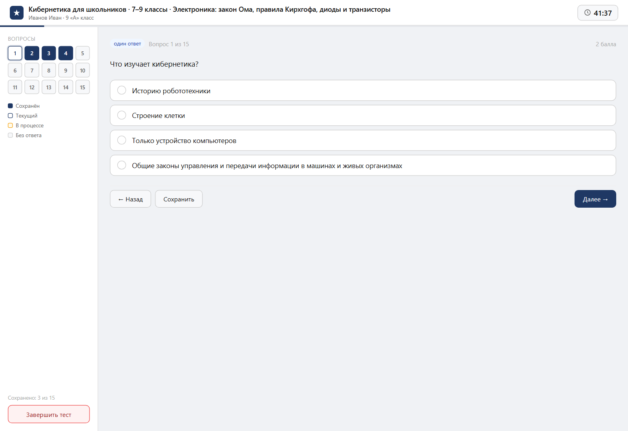The width and height of the screenshot is (628, 431).
Task: Finish the test with 'Завершить тест'
Action: click(49, 414)
